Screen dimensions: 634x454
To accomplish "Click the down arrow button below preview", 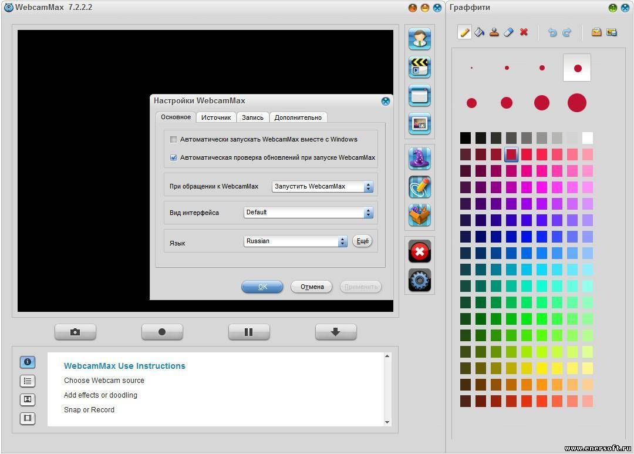I will point(336,332).
